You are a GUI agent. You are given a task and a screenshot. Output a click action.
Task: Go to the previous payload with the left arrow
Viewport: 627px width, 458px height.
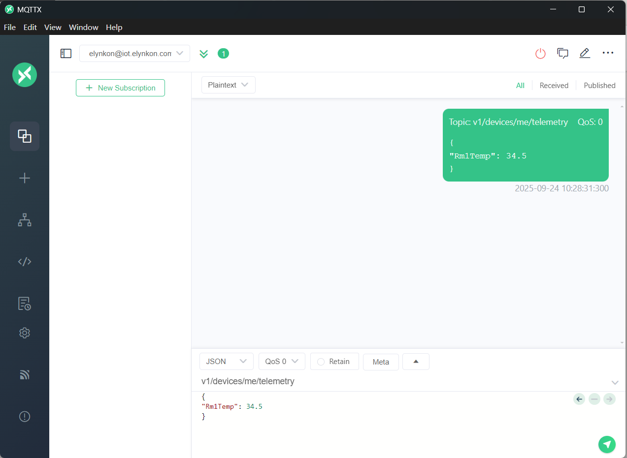[x=579, y=399]
